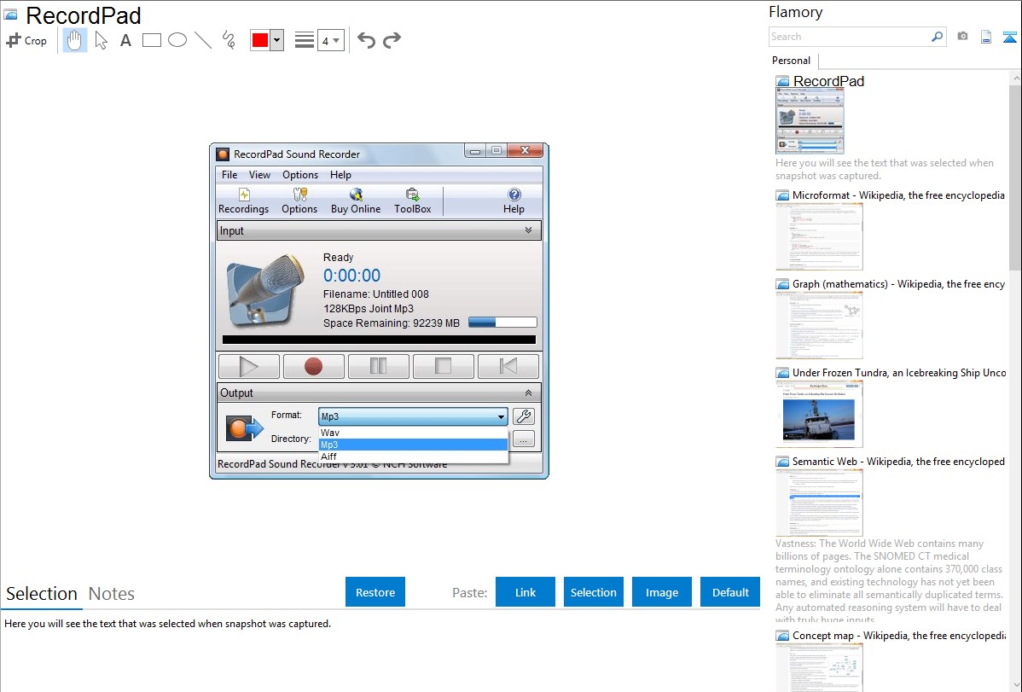Undo the last annotation
Screen dimensions: 1022x692
click(x=366, y=40)
